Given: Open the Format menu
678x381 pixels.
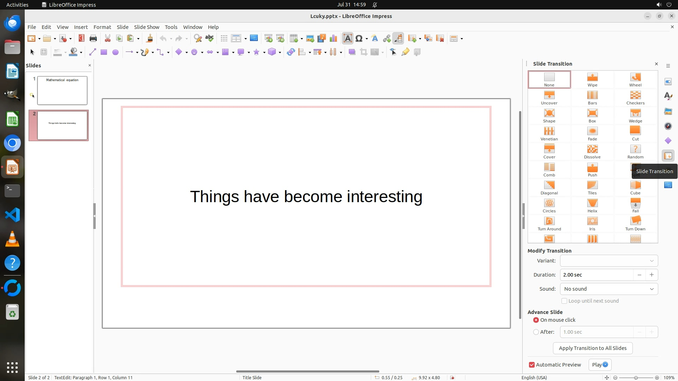Looking at the screenshot, I should click(x=102, y=27).
